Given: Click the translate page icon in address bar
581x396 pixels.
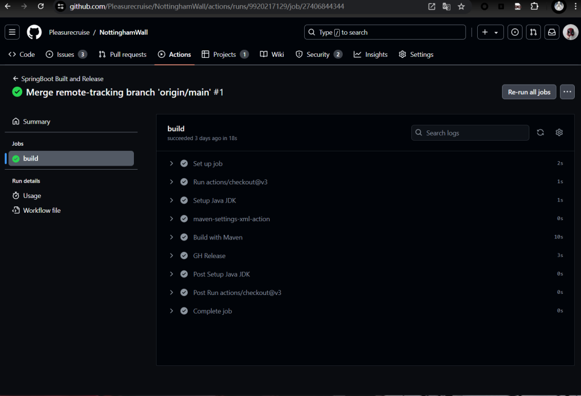Looking at the screenshot, I should coord(446,6).
